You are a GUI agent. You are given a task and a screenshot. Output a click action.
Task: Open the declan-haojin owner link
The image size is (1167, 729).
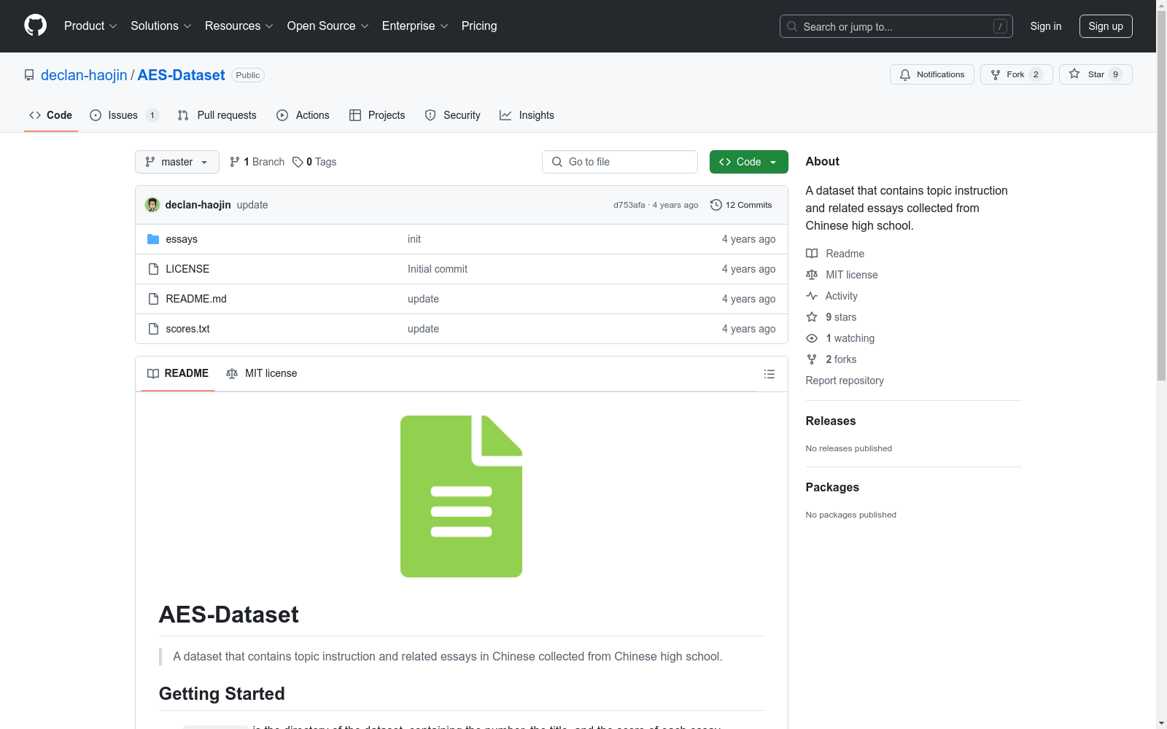pos(84,75)
